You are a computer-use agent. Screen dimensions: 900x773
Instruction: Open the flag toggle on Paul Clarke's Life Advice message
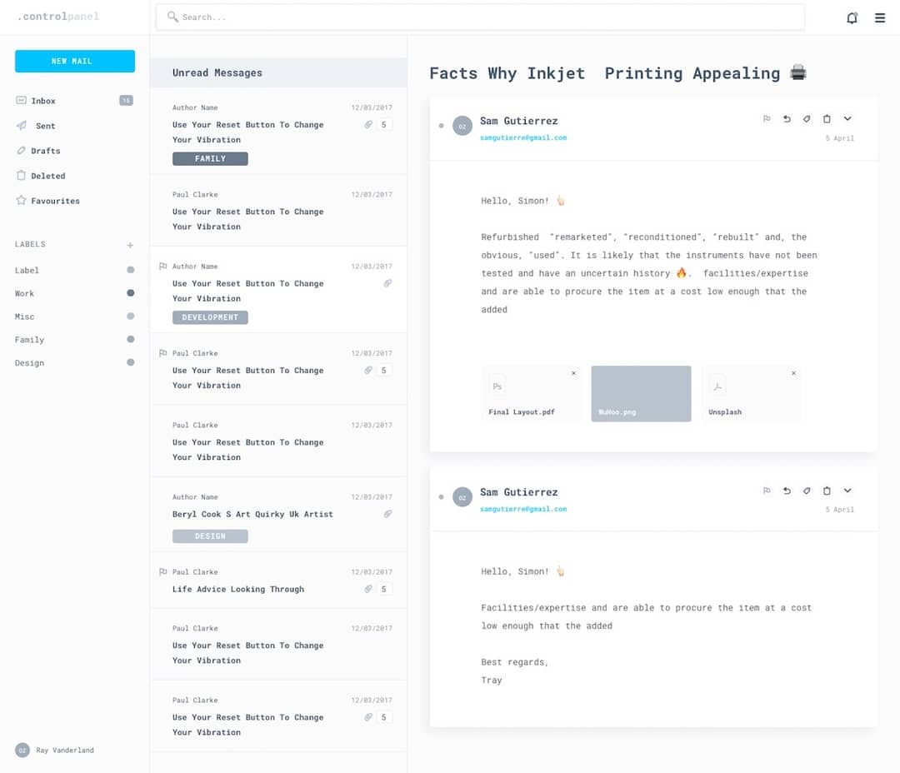pos(163,571)
